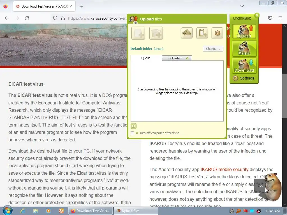Screen dimensions: 287x215
Task: Click the Change... default folder button
Action: pyautogui.click(x=213, y=49)
